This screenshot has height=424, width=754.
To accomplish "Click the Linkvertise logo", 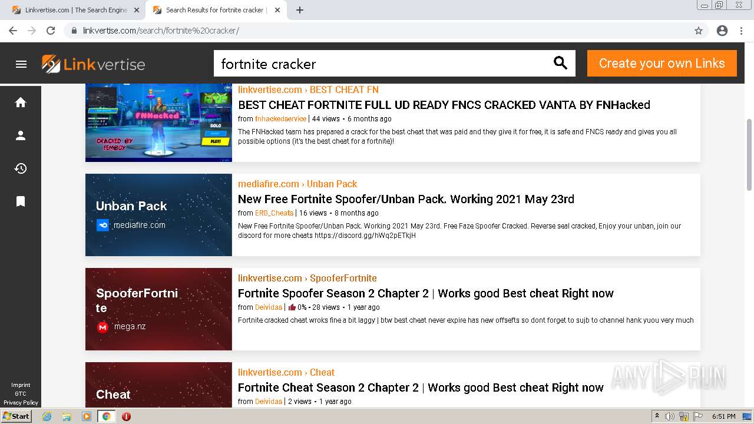I will click(x=93, y=64).
